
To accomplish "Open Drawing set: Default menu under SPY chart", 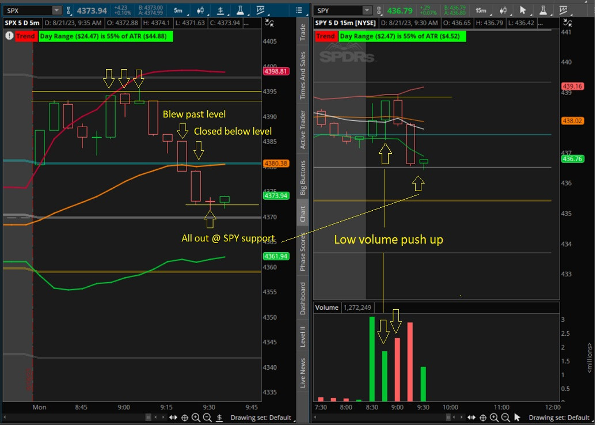I will click(x=559, y=418).
